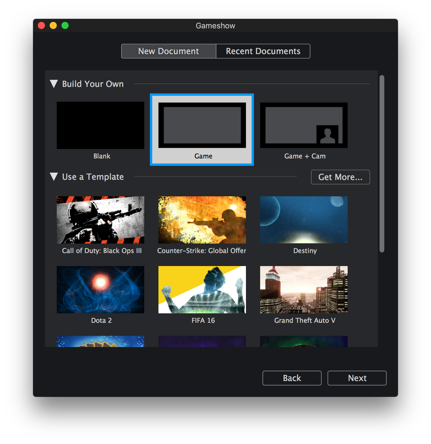The image size is (431, 444).
Task: Click the Get More... button
Action: click(340, 177)
